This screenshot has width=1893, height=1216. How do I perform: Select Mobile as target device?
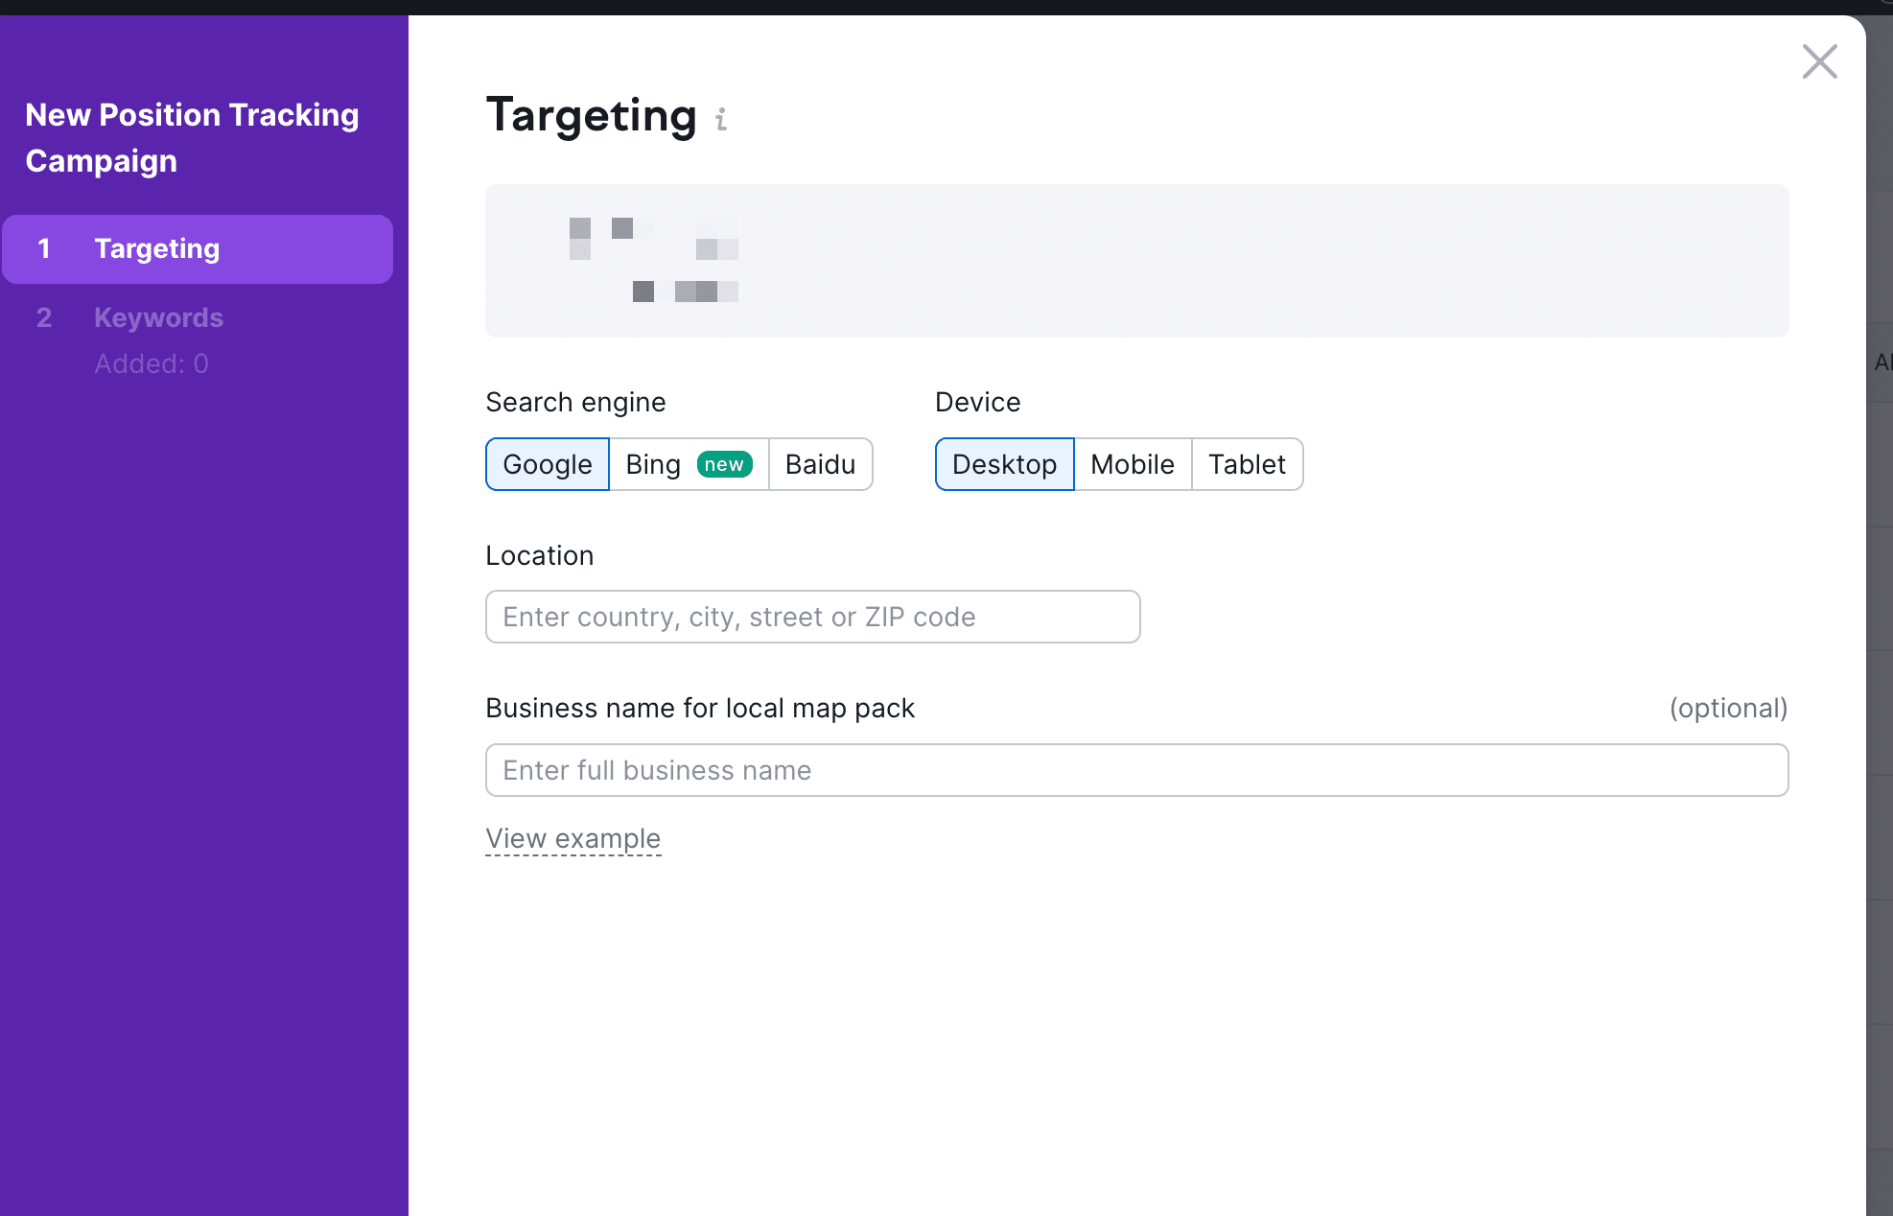[1132, 464]
